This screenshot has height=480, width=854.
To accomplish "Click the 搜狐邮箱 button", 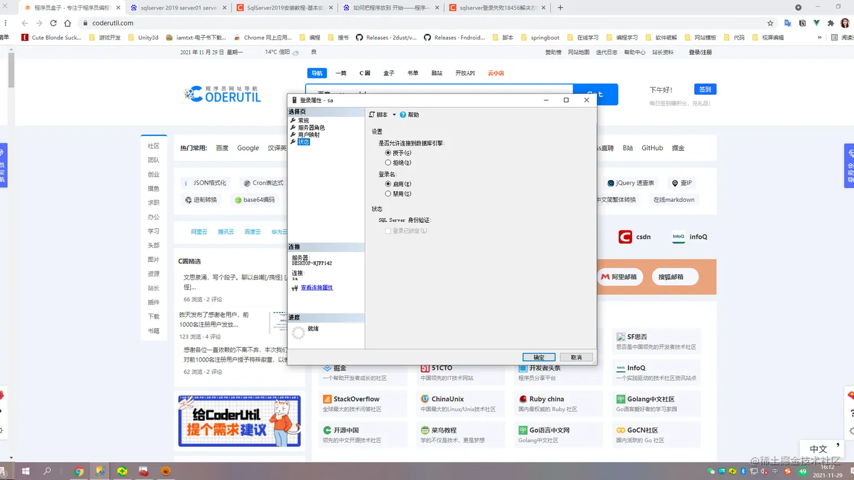I will click(x=675, y=277).
